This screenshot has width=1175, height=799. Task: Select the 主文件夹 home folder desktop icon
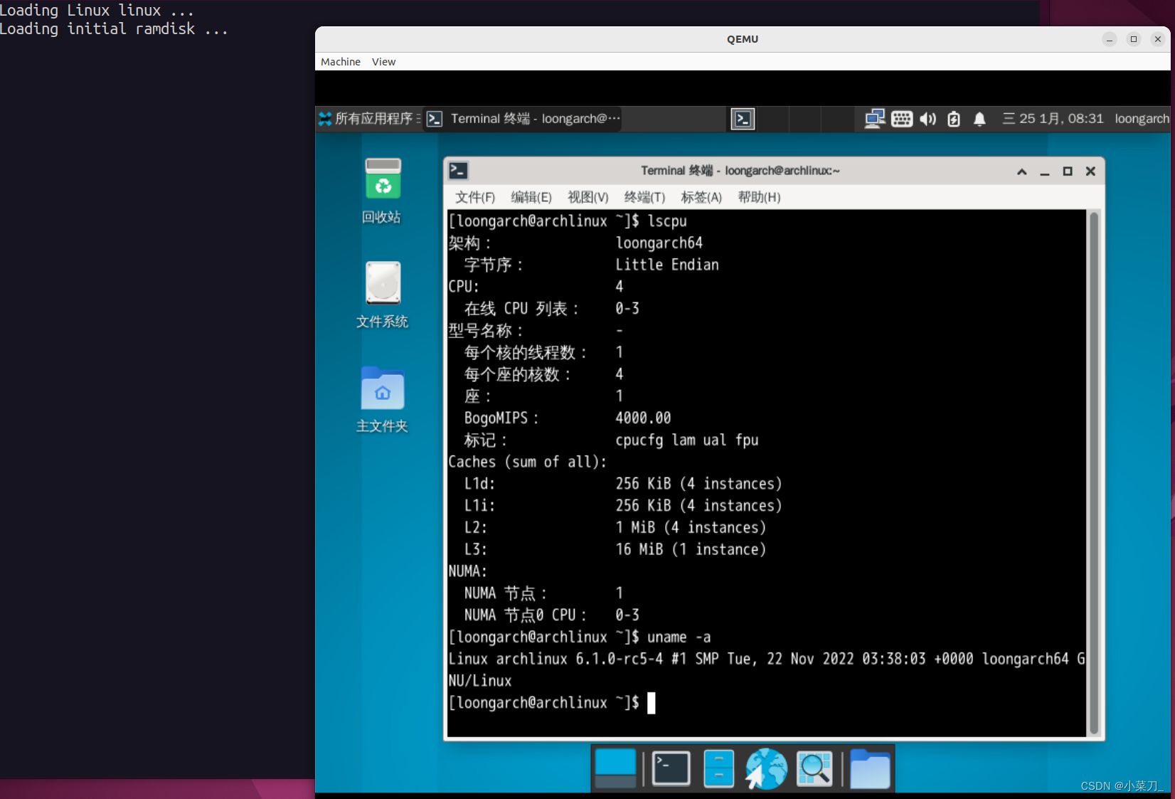383,400
